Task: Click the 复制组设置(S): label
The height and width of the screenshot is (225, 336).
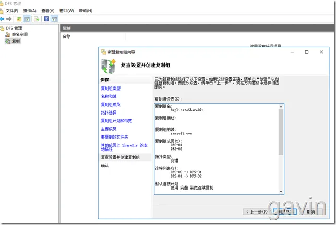Action: point(168,99)
